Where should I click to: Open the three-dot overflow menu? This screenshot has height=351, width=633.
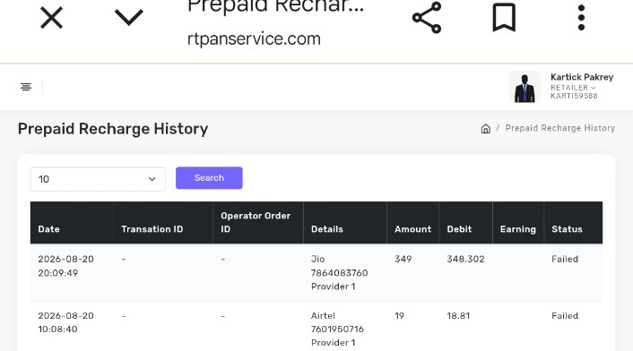point(581,18)
